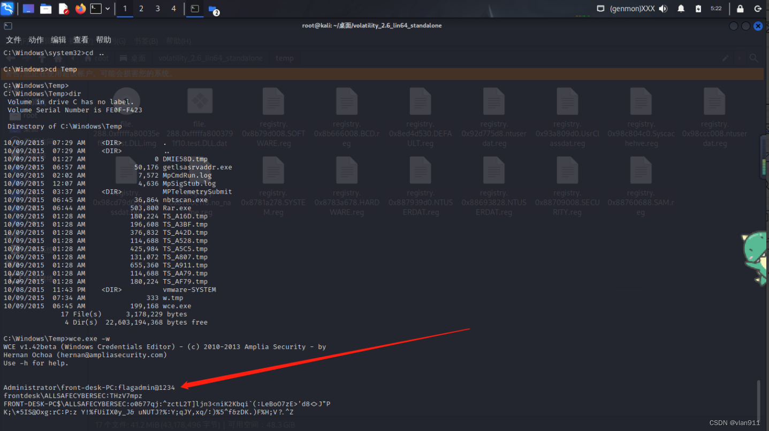Viewport: 769px width, 431px height.
Task: Click the log out icon
Action: [x=758, y=9]
